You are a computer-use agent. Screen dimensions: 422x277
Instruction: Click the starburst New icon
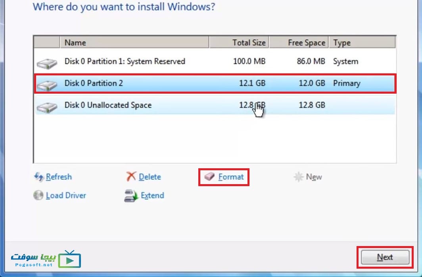pos(299,177)
